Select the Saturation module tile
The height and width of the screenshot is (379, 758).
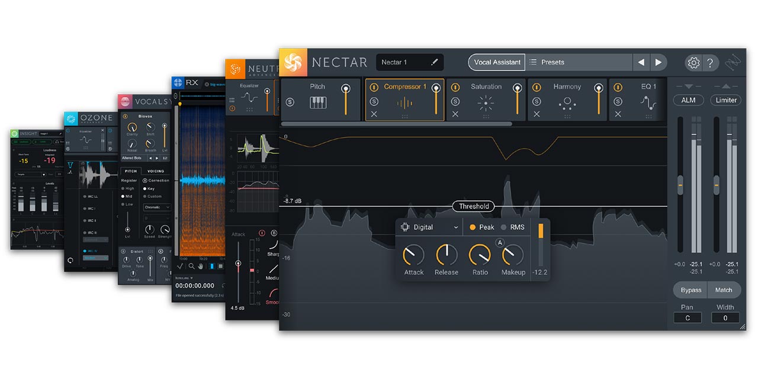(486, 99)
